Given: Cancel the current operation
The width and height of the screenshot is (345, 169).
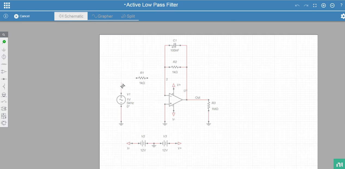Looking at the screenshot, I should pyautogui.click(x=22, y=16).
